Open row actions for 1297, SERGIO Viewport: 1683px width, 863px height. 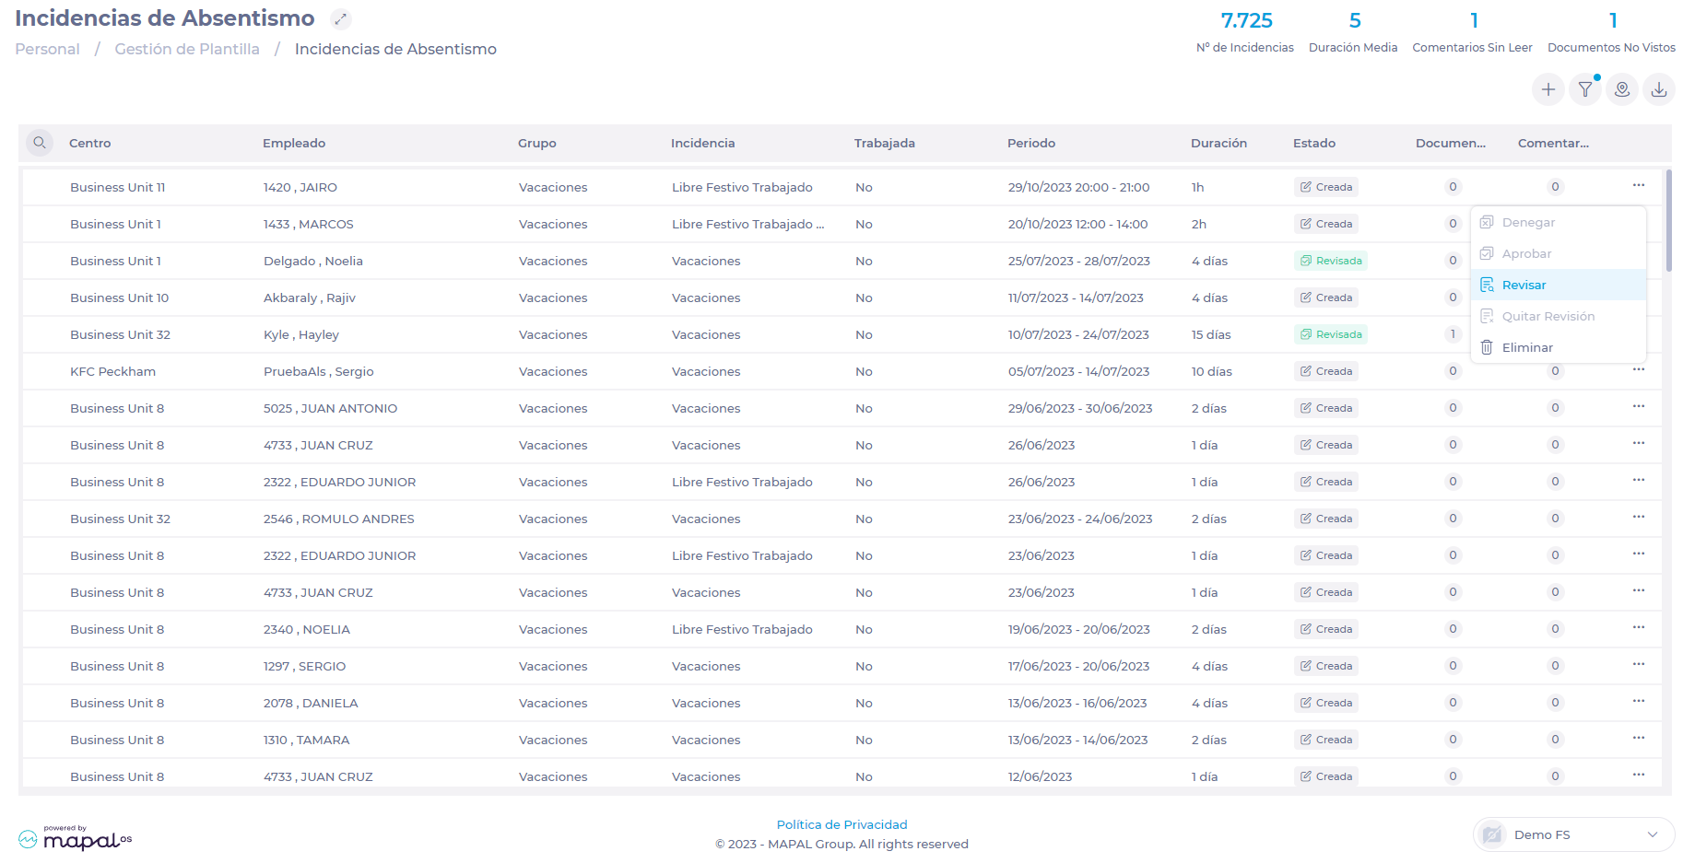[1639, 664]
